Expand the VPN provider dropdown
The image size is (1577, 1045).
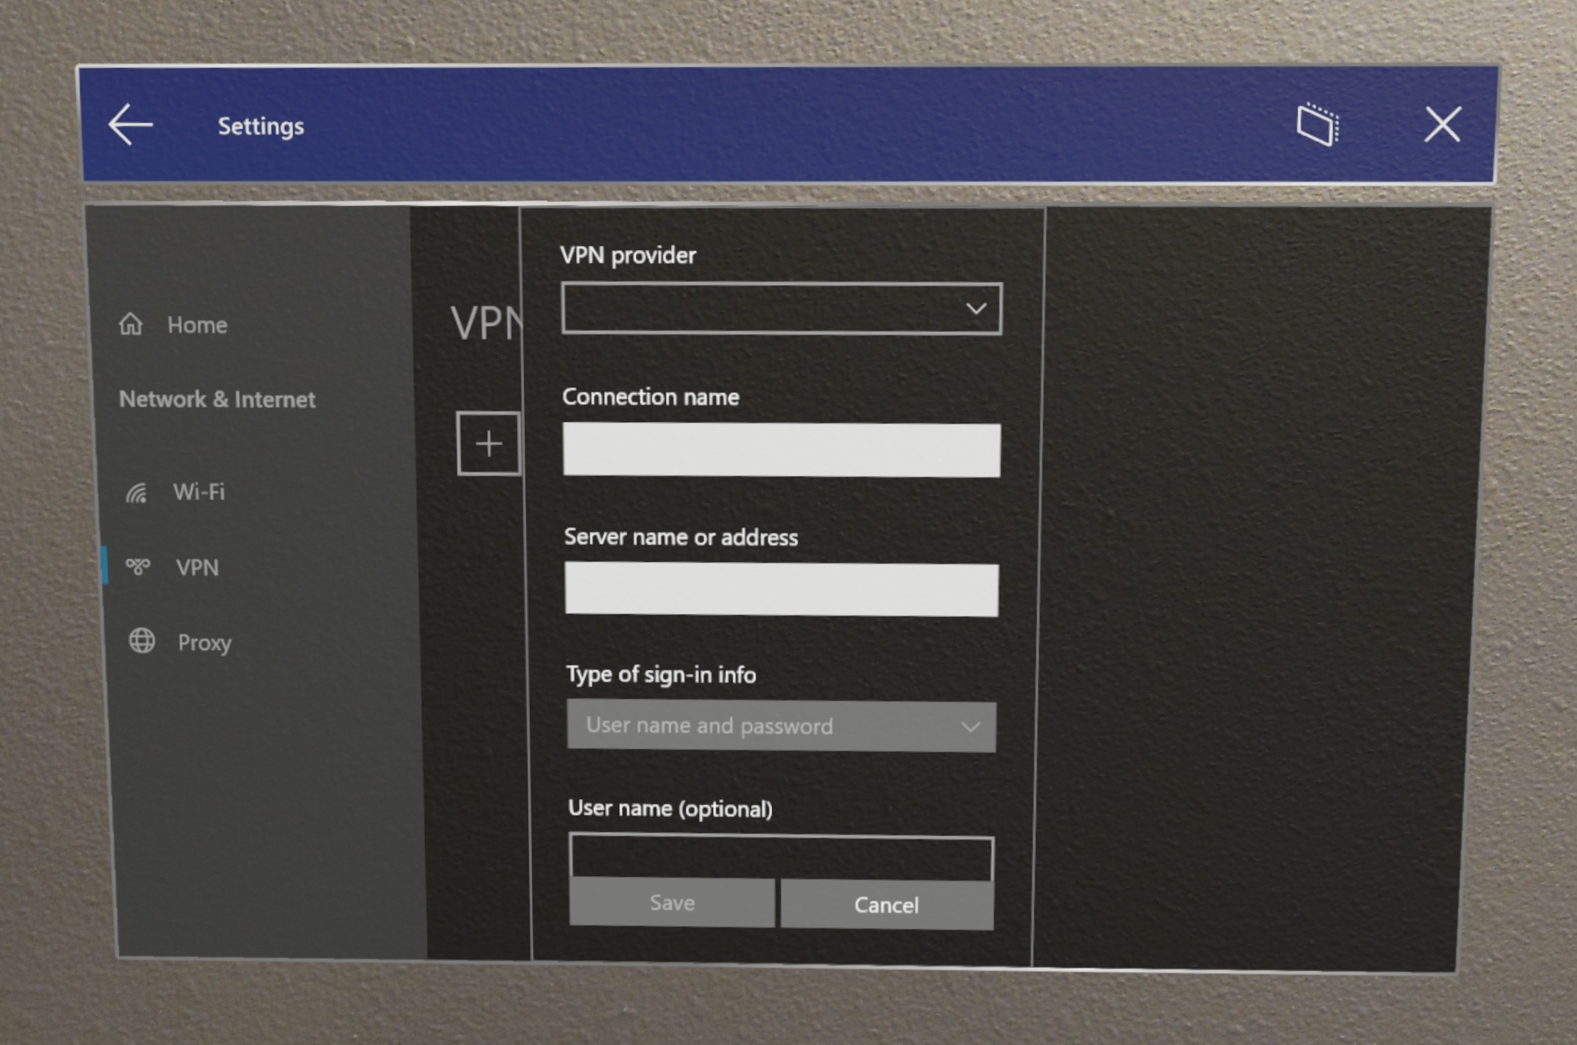pos(780,309)
